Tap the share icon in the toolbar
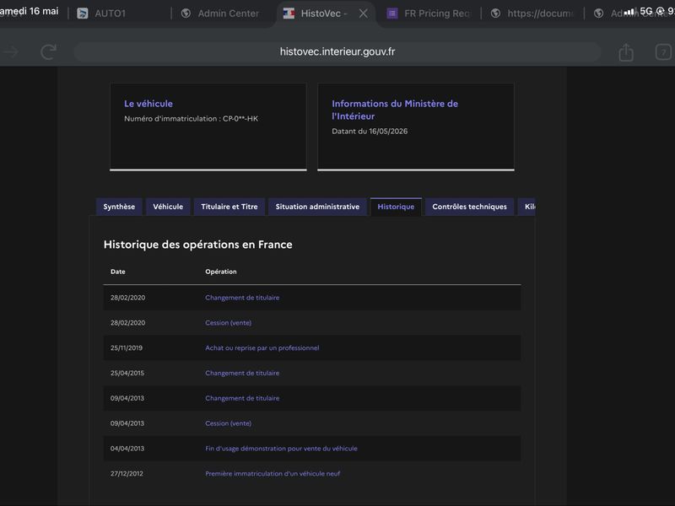Viewport: 675px width, 506px height. (x=626, y=52)
